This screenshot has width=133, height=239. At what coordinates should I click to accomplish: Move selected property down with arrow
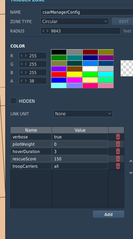click(x=131, y=173)
